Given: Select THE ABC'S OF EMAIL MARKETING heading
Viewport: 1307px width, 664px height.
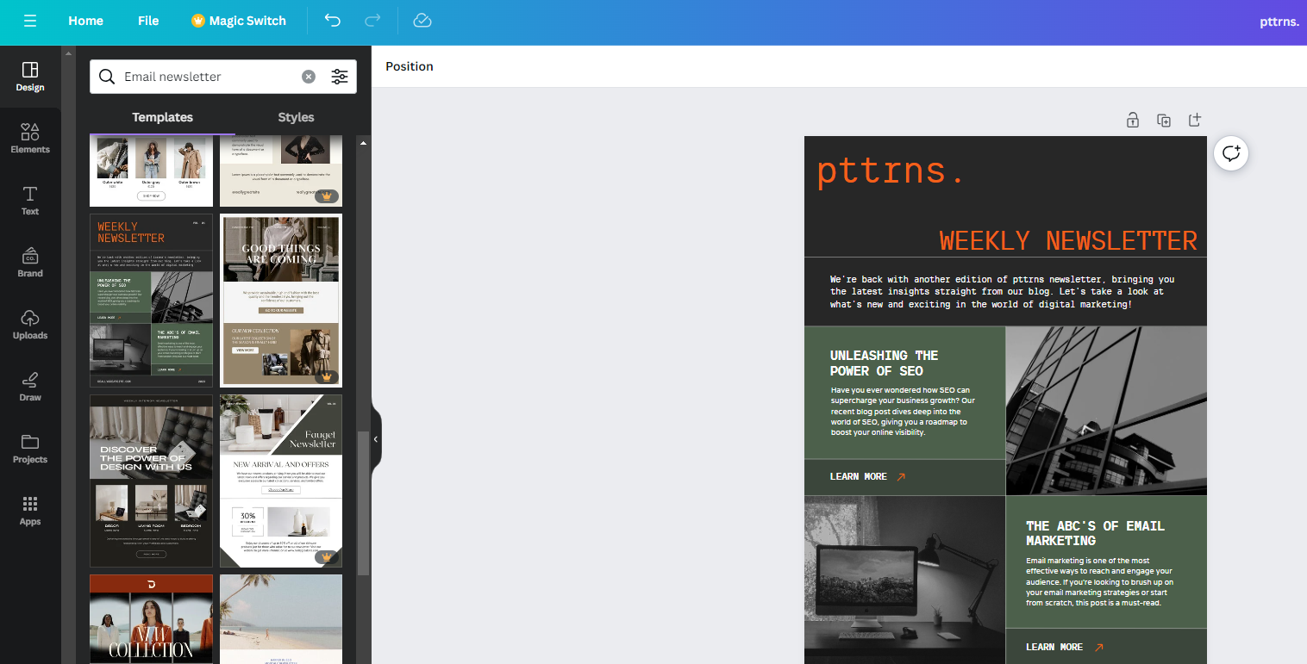Looking at the screenshot, I should pos(1095,533).
